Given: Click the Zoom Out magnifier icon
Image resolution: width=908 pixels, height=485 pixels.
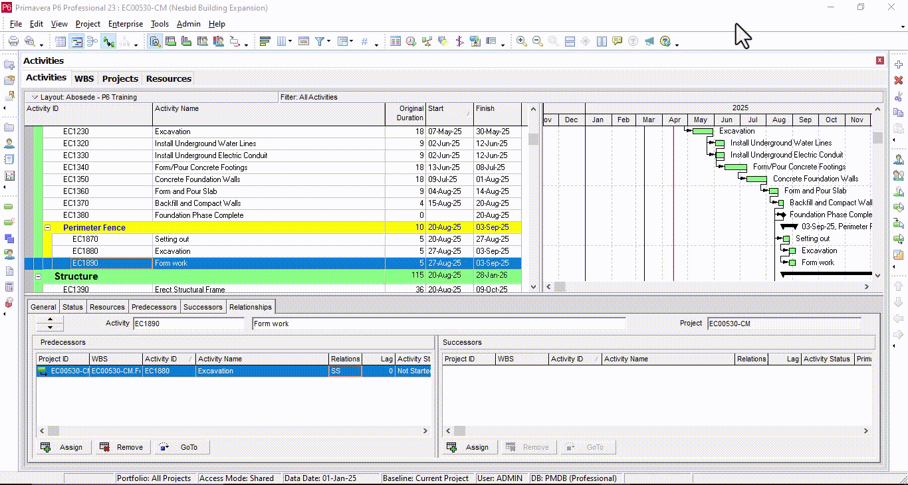Looking at the screenshot, I should click(538, 41).
